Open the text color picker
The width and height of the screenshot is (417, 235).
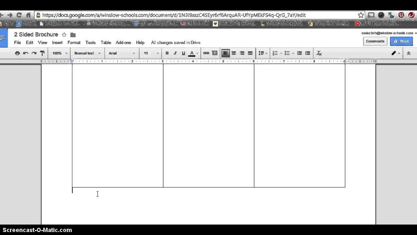[x=192, y=53]
